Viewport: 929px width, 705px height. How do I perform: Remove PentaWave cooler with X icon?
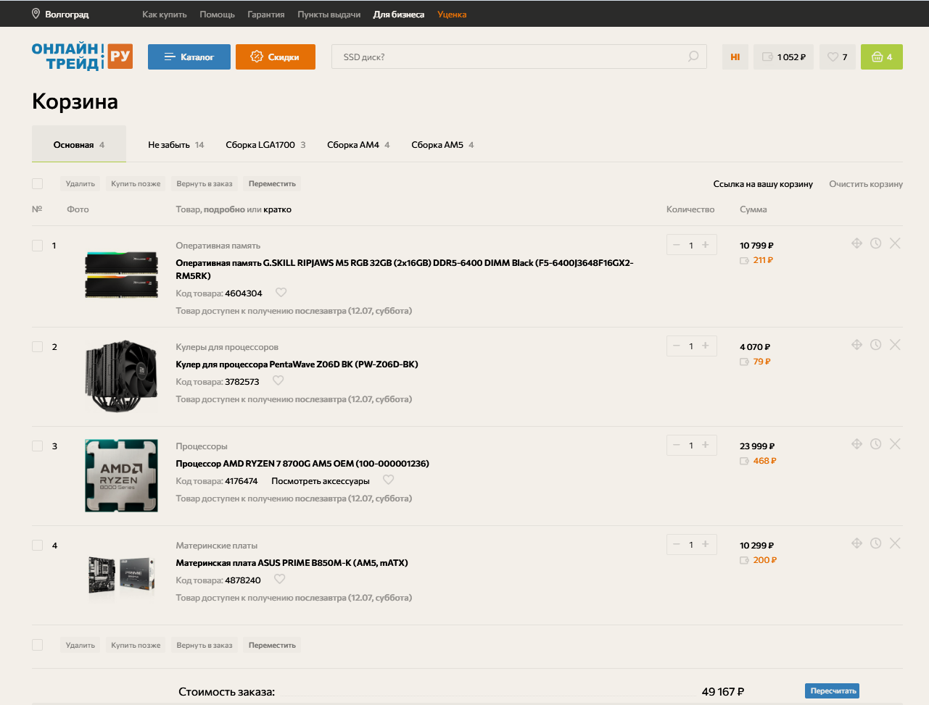point(895,345)
